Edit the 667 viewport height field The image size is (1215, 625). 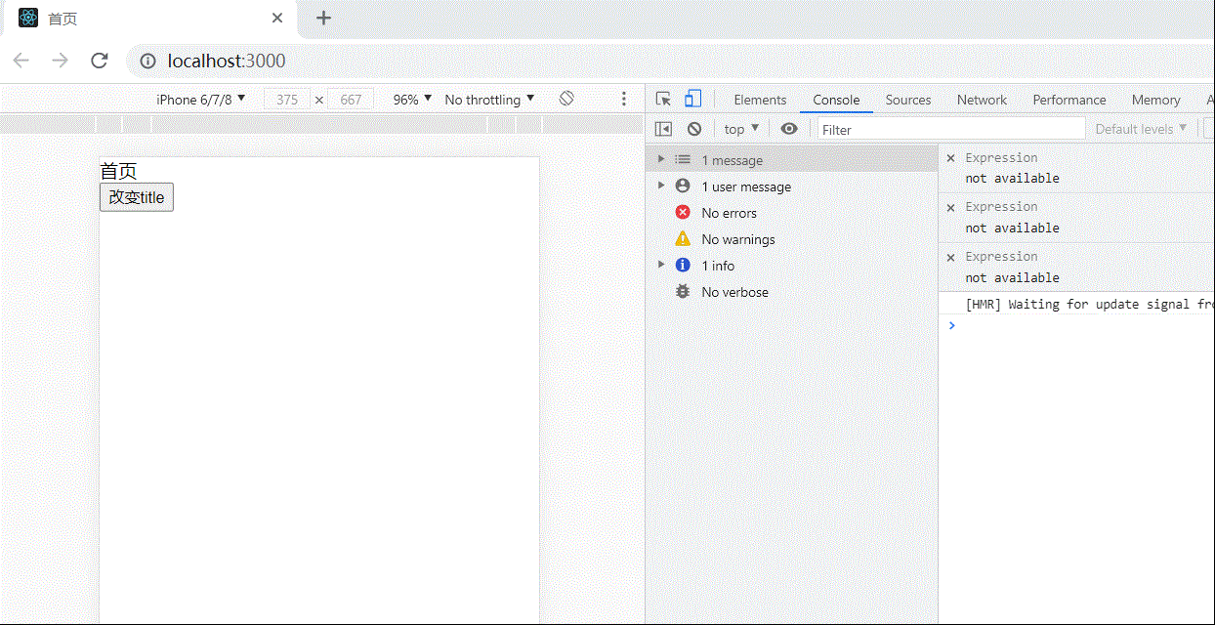pos(351,100)
